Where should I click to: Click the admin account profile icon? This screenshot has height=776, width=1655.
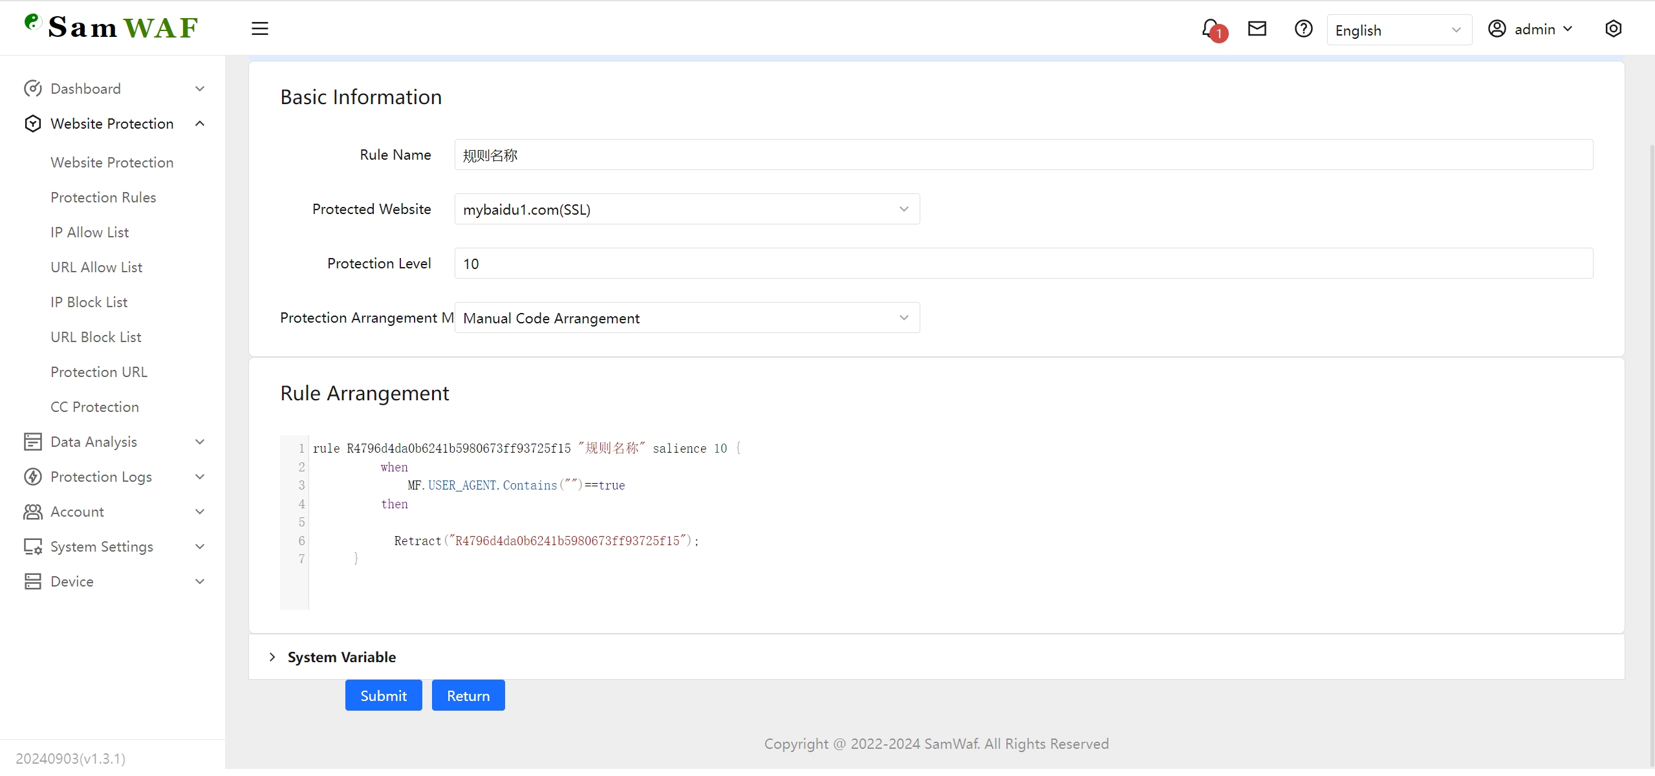(x=1498, y=28)
